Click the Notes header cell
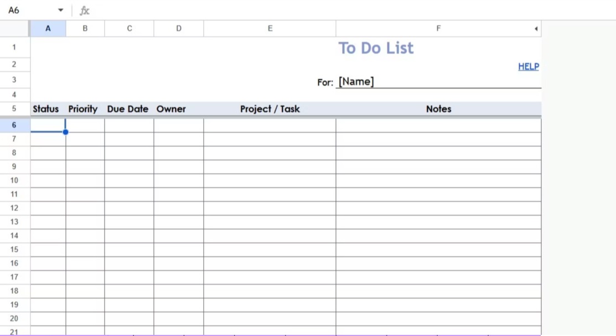The height and width of the screenshot is (336, 616). [438, 109]
